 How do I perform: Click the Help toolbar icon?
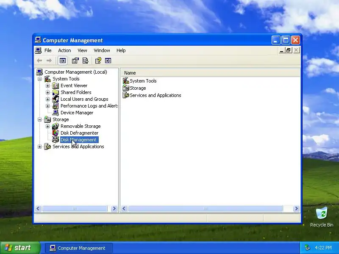pyautogui.click(x=98, y=61)
